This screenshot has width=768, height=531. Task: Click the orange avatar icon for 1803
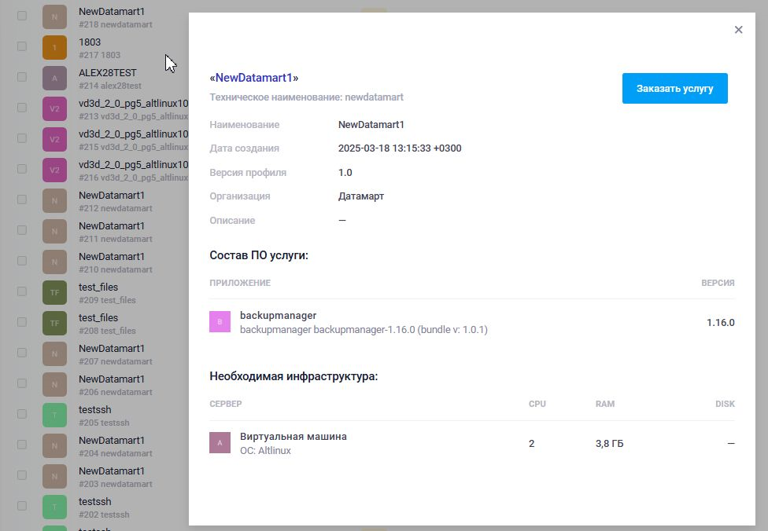[x=54, y=48]
